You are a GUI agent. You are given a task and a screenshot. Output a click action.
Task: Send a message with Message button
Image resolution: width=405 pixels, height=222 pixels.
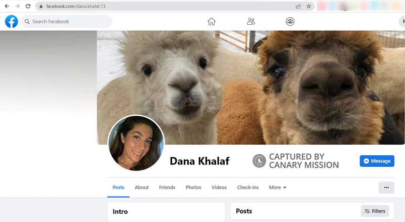tap(377, 161)
